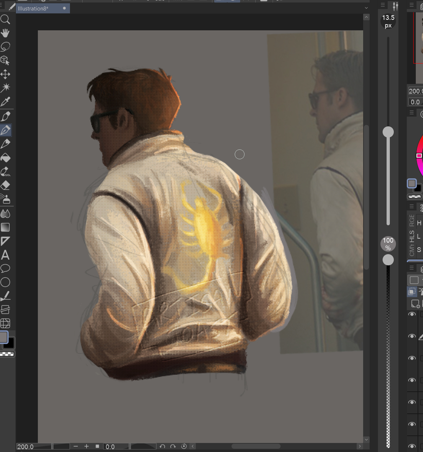Activate the Text tool

pos(5,255)
